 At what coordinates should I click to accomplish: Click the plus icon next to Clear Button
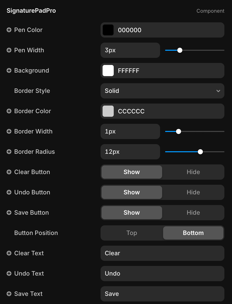click(x=9, y=172)
